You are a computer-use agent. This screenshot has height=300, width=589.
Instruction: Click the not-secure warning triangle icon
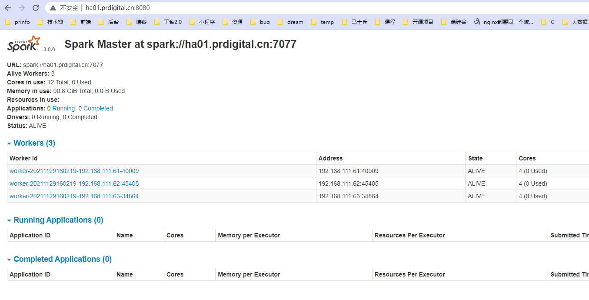(x=53, y=8)
